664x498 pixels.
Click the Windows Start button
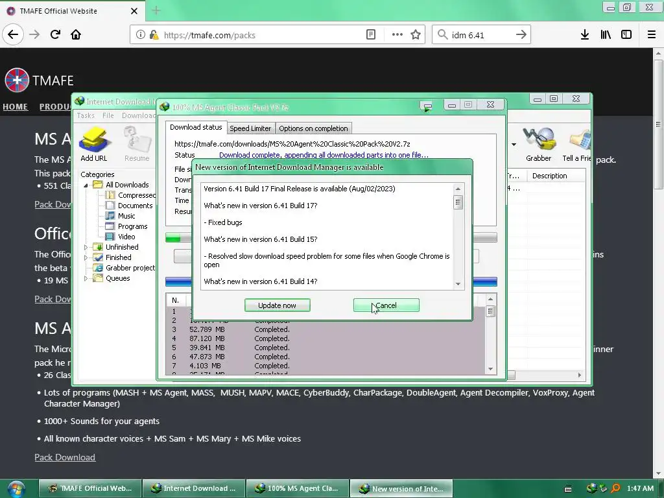pyautogui.click(x=16, y=489)
